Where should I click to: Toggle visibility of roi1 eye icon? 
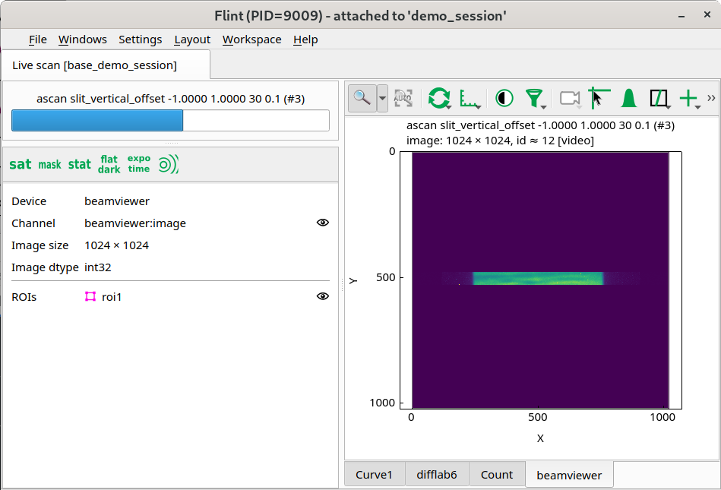[323, 296]
